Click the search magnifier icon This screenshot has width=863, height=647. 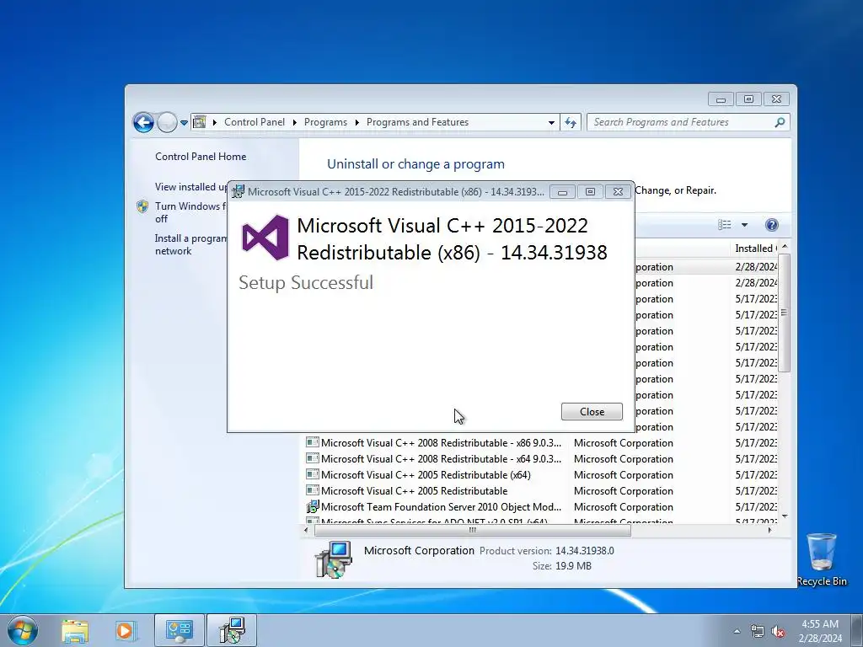(780, 122)
